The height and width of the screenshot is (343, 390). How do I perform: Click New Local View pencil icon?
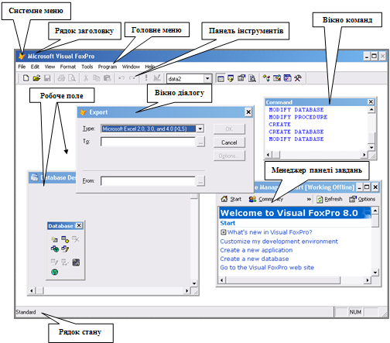click(x=65, y=249)
